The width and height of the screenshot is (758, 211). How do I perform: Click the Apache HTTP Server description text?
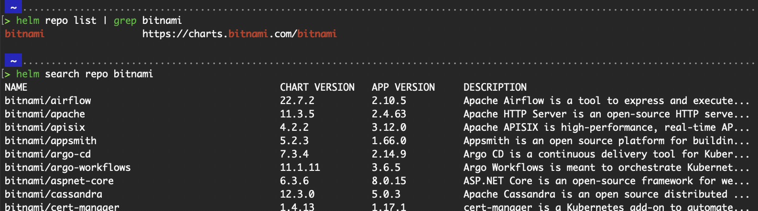tap(606, 114)
